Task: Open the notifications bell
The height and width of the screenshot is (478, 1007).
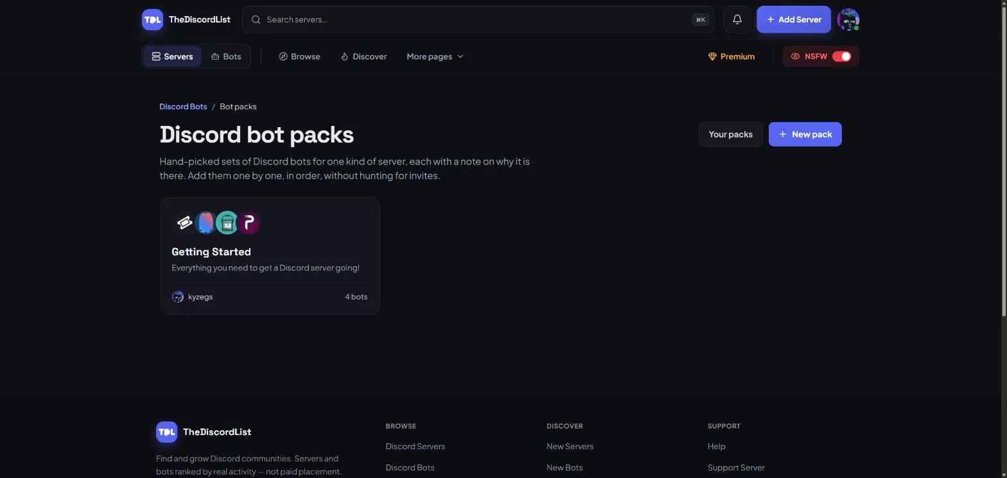Action: (737, 19)
